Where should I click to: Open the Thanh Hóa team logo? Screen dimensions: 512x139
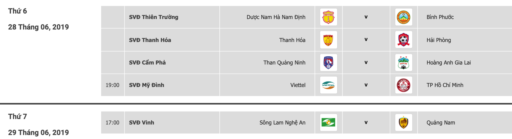click(328, 40)
